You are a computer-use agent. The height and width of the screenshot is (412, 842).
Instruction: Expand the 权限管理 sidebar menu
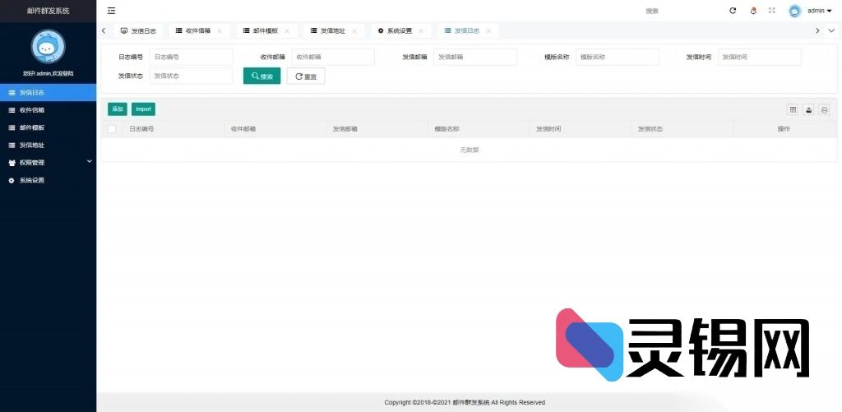tap(48, 163)
